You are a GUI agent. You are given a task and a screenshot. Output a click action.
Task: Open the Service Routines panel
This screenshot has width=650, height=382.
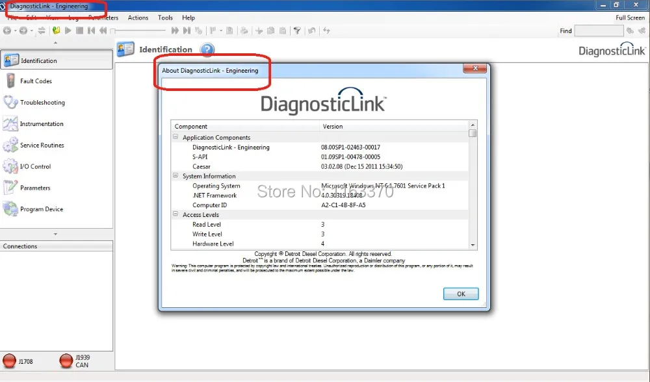[57, 145]
